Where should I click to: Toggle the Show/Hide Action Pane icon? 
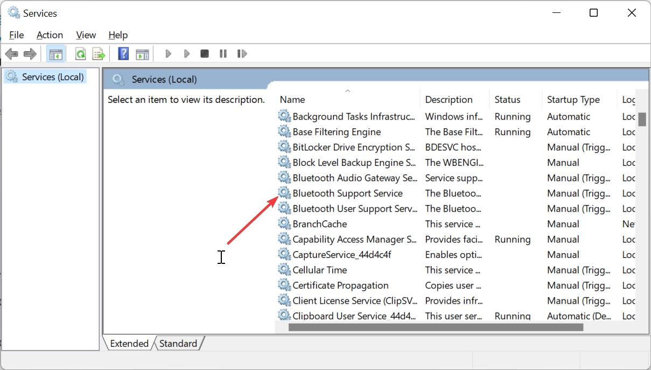142,54
